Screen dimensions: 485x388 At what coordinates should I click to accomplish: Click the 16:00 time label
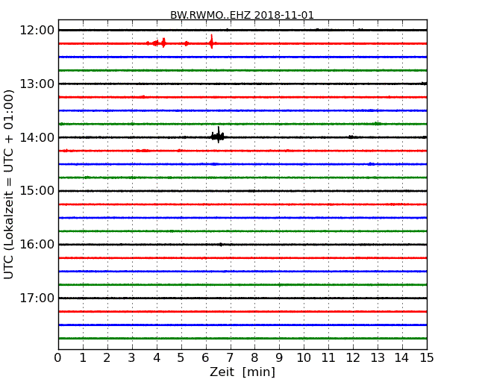coord(37,245)
